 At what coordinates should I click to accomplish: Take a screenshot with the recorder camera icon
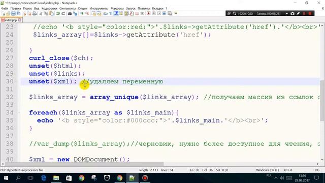292,14
